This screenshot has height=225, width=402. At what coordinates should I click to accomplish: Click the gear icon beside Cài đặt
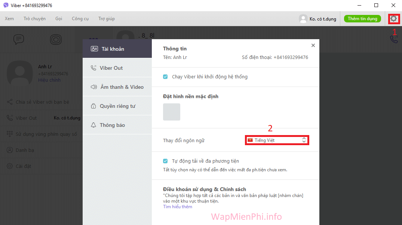(x=10, y=166)
